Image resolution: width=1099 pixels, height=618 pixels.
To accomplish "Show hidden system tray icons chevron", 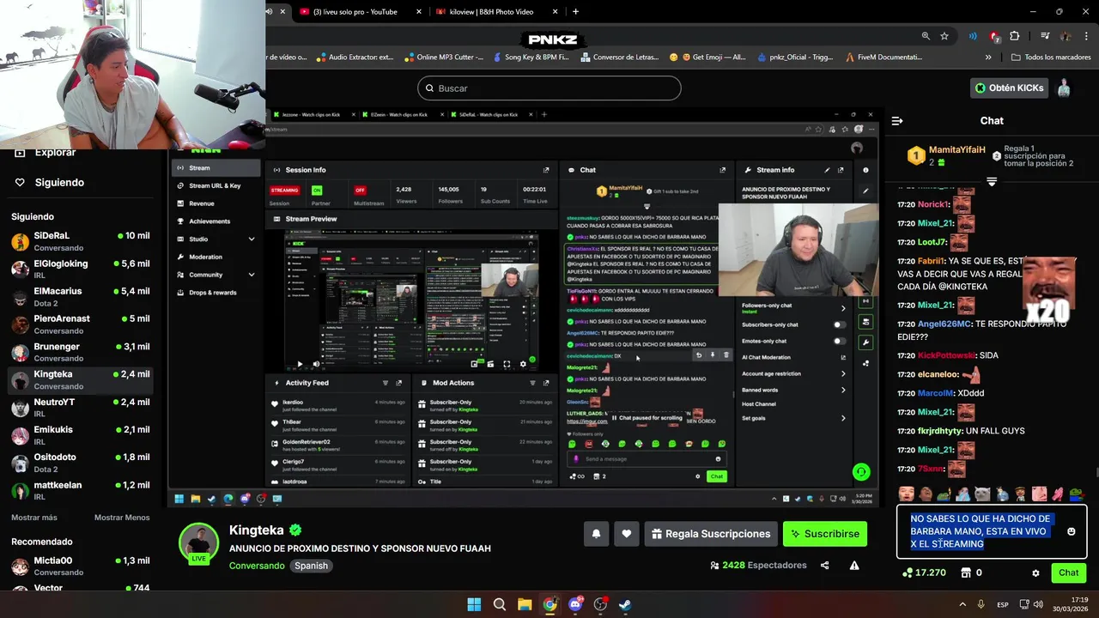I will [x=962, y=604].
